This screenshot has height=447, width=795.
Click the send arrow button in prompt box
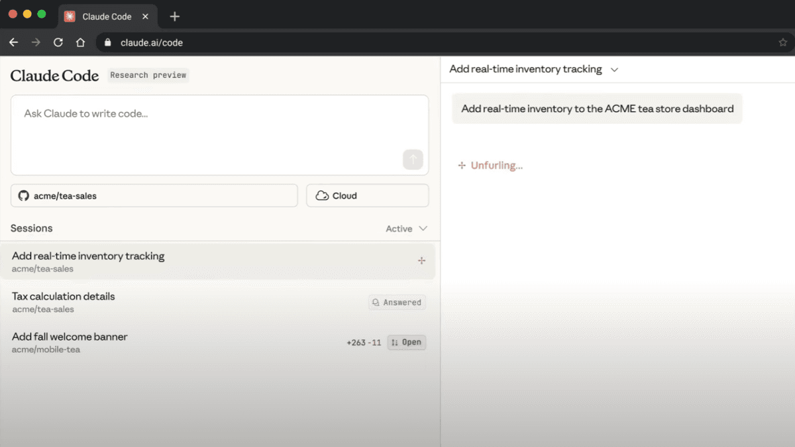tap(413, 160)
